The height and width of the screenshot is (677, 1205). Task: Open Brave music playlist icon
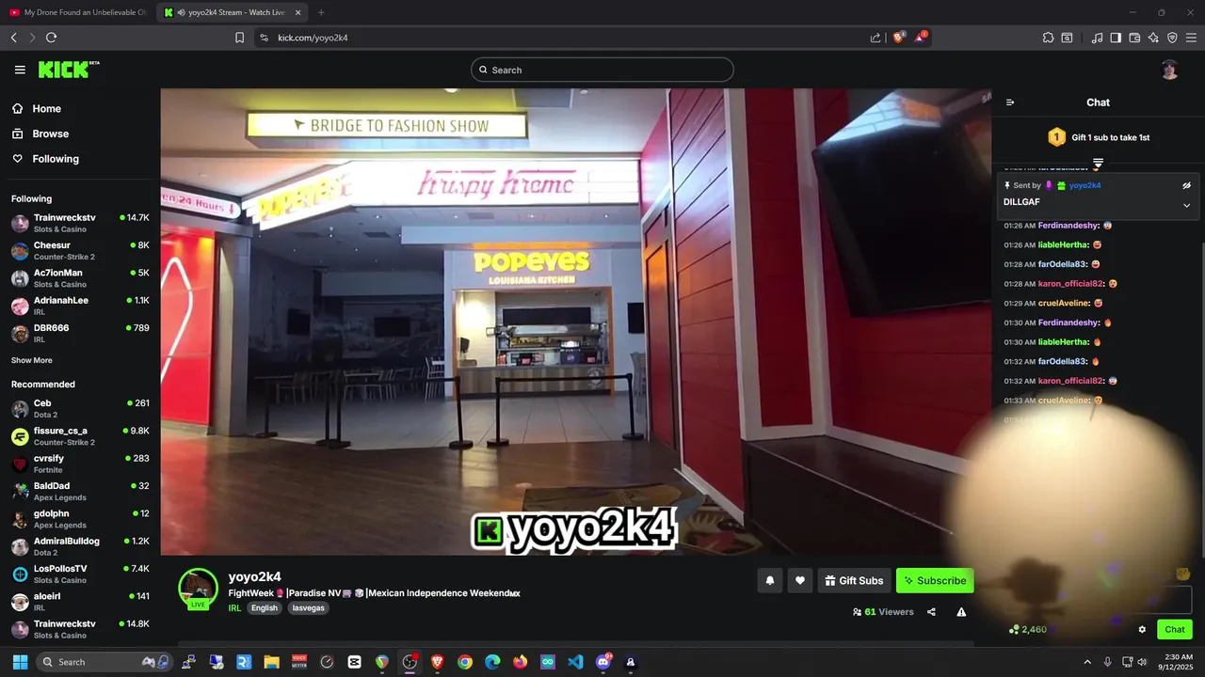tap(1097, 38)
